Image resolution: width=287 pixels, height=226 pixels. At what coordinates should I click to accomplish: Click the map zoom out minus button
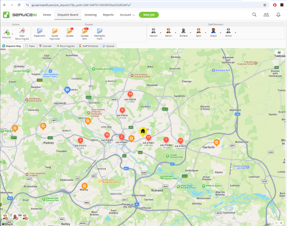coord(276,223)
